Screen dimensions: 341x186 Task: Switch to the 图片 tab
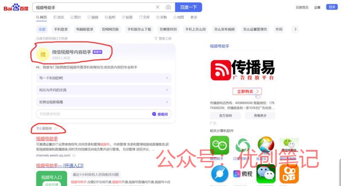[x=76, y=17]
